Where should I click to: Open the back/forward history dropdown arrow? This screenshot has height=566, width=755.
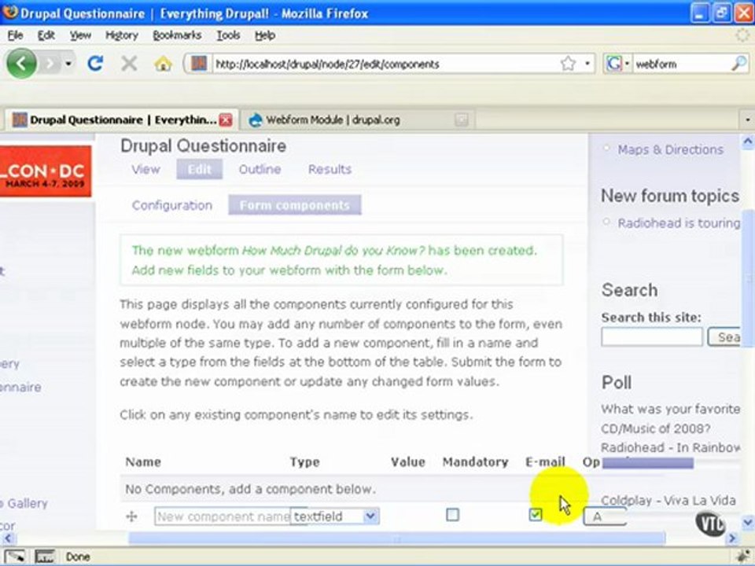[68, 64]
